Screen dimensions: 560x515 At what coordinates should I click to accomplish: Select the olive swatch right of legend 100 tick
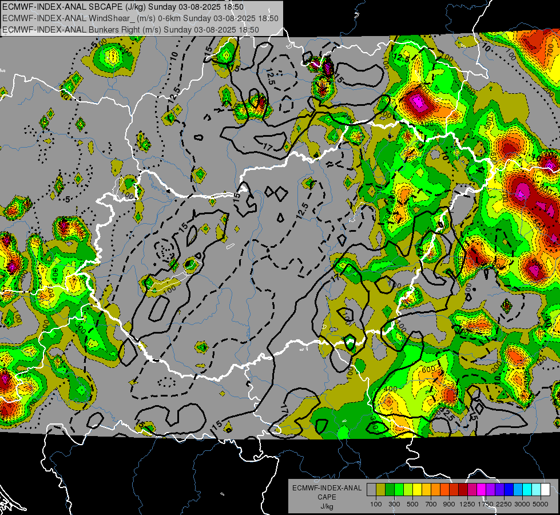(381, 489)
